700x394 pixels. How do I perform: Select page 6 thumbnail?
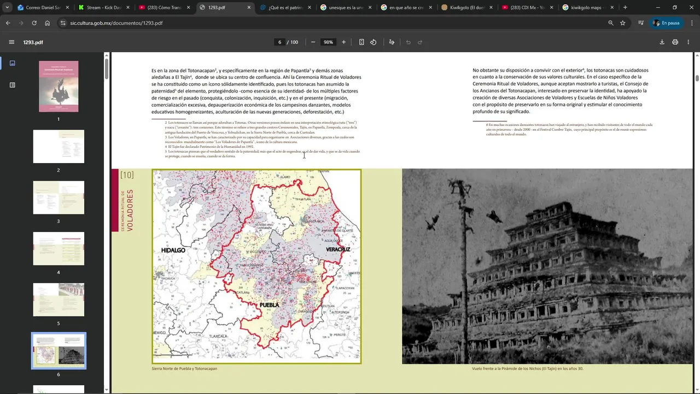pos(59,351)
